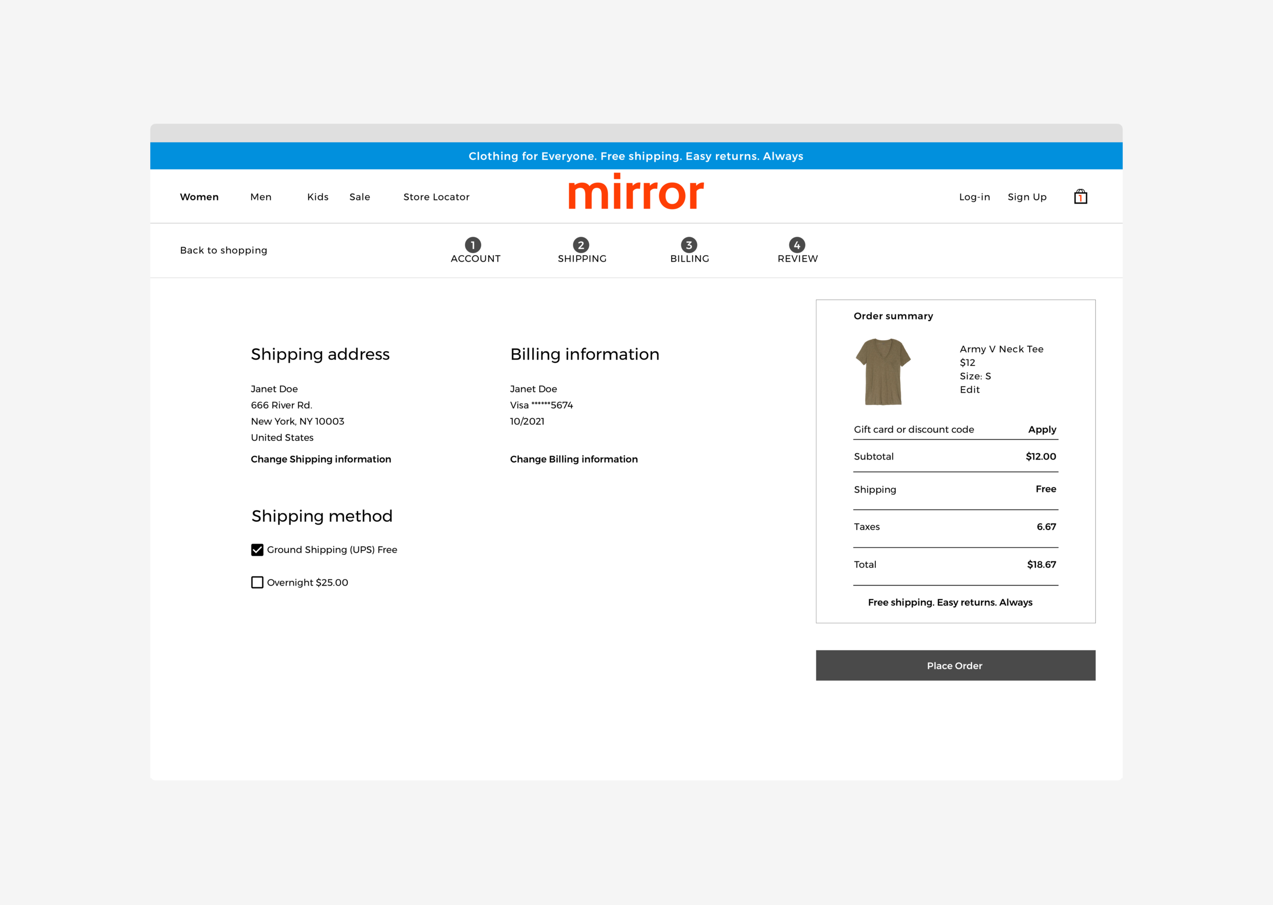Image resolution: width=1273 pixels, height=905 pixels.
Task: Click the Sign Up link
Action: coord(1027,196)
